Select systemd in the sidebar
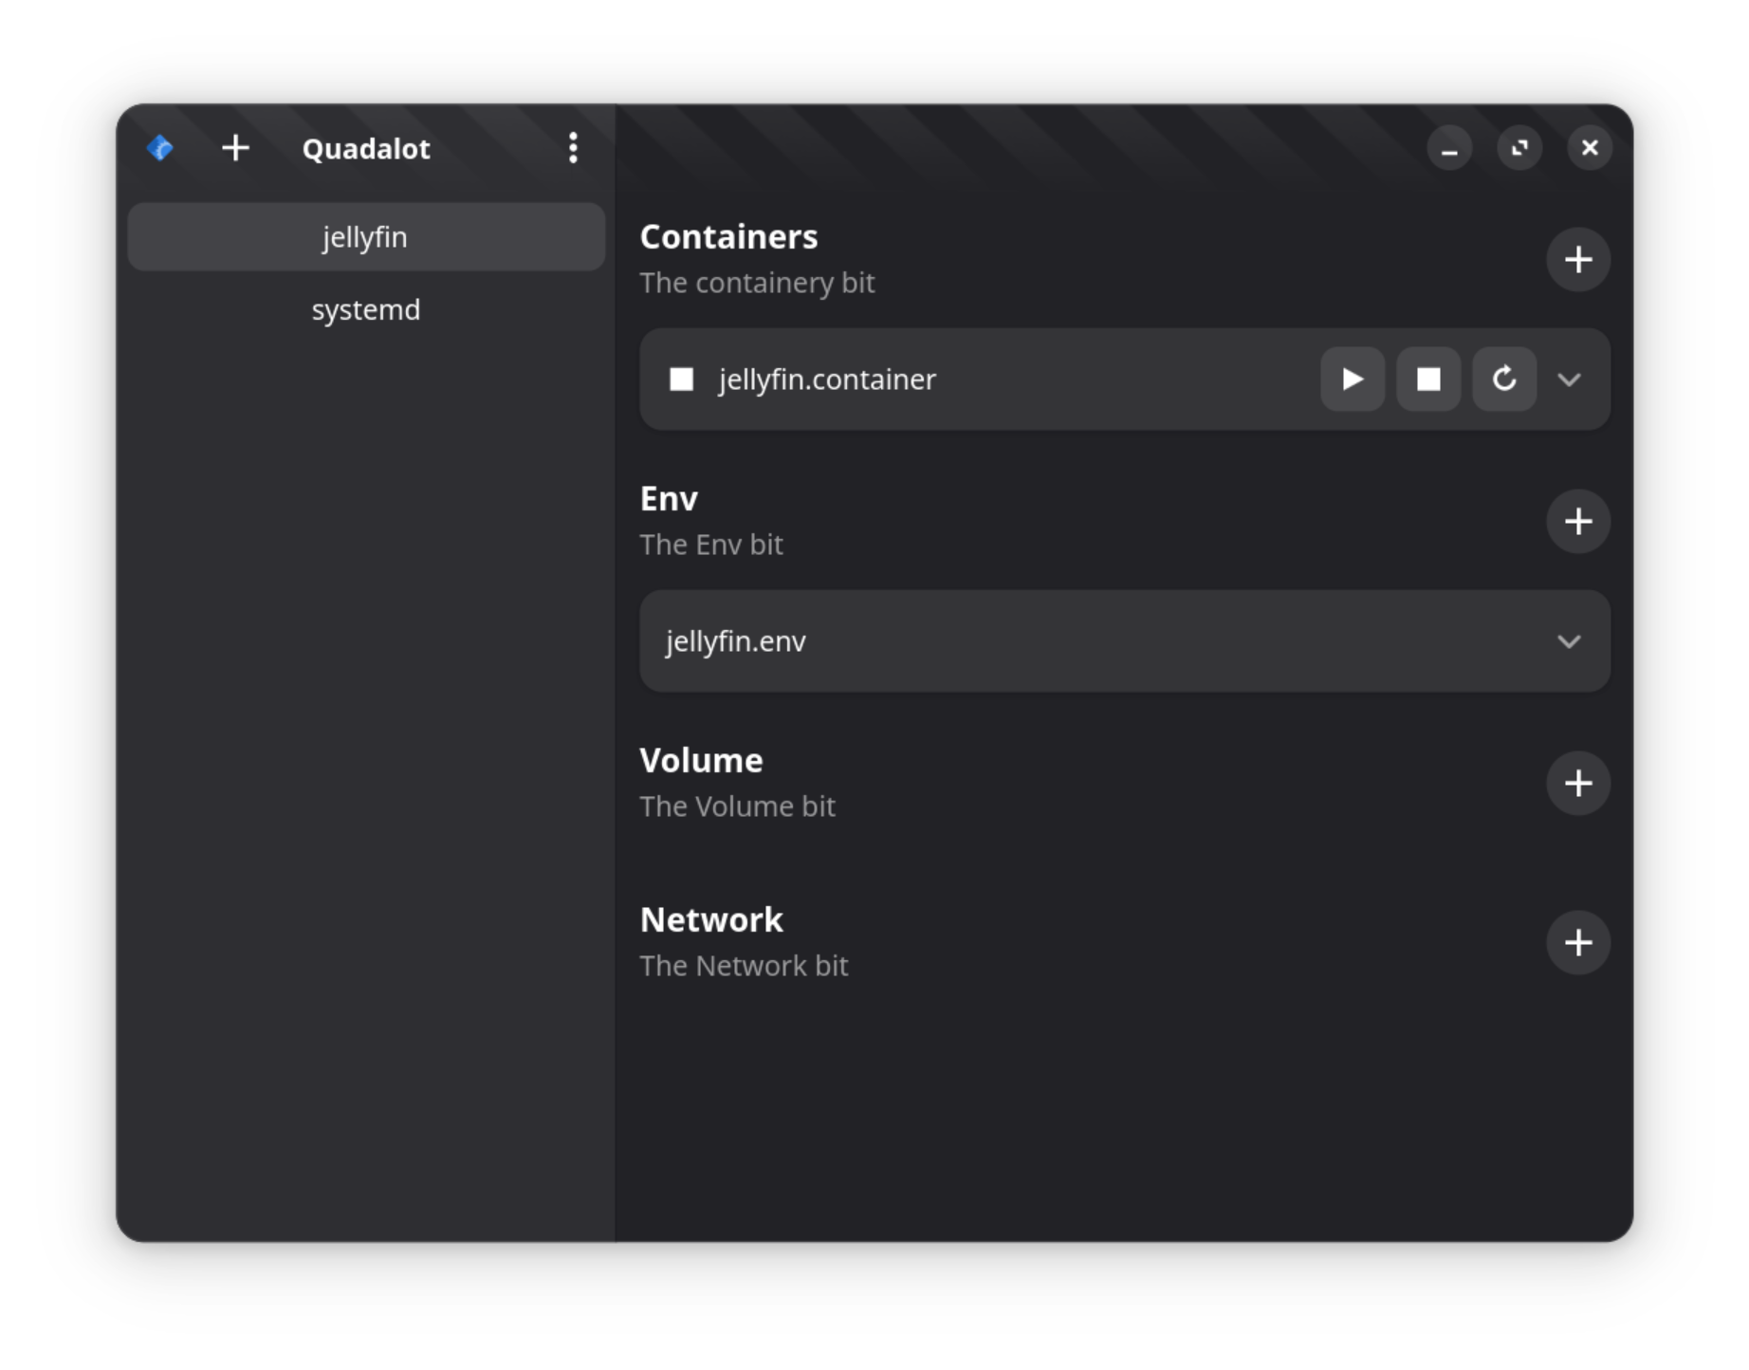Screen dimensions: 1749x1370 (366, 310)
